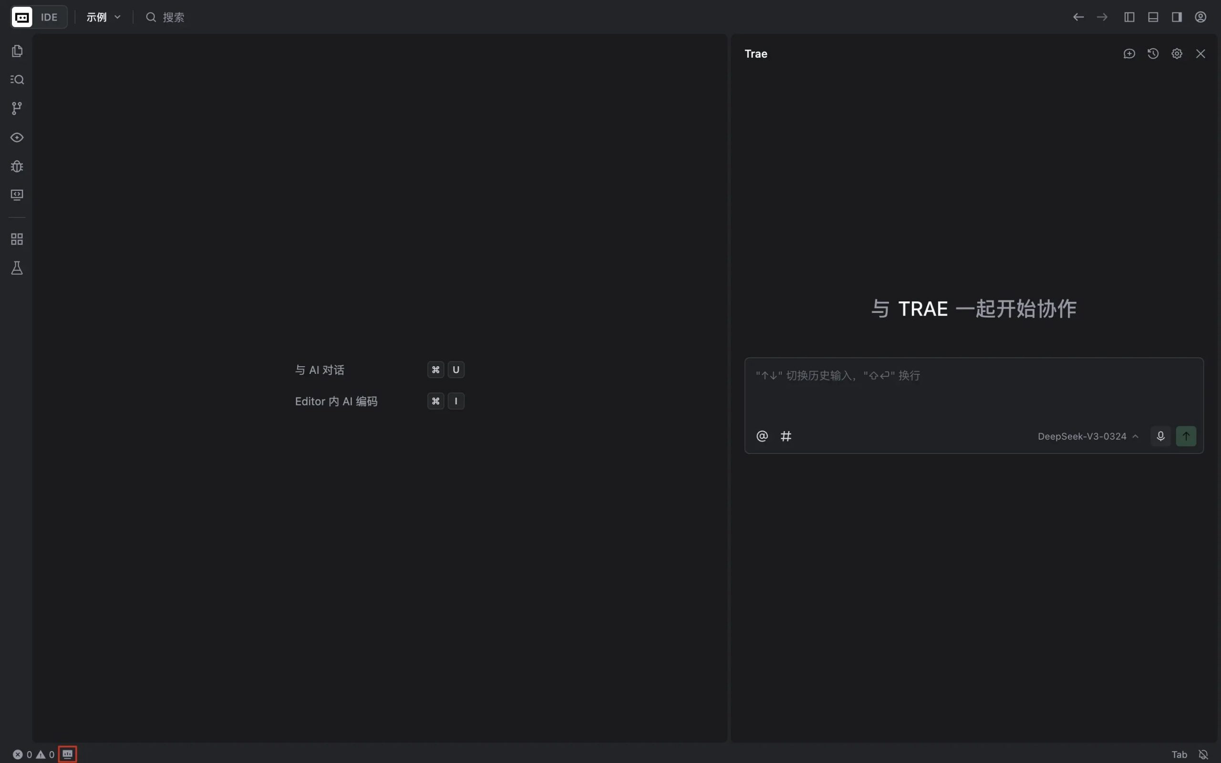Go back with the left arrow
The width and height of the screenshot is (1221, 763).
(1078, 17)
